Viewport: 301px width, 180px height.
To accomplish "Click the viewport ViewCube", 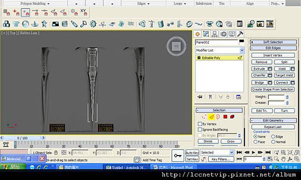I will (176, 46).
